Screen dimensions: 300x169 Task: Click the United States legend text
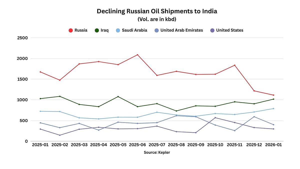[x=229, y=30]
